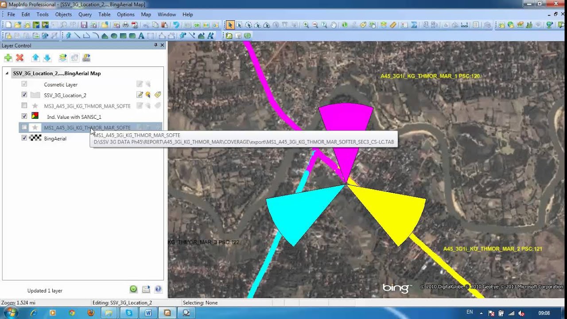
Task: Click the Statistics sigma icon
Action: (x=414, y=25)
